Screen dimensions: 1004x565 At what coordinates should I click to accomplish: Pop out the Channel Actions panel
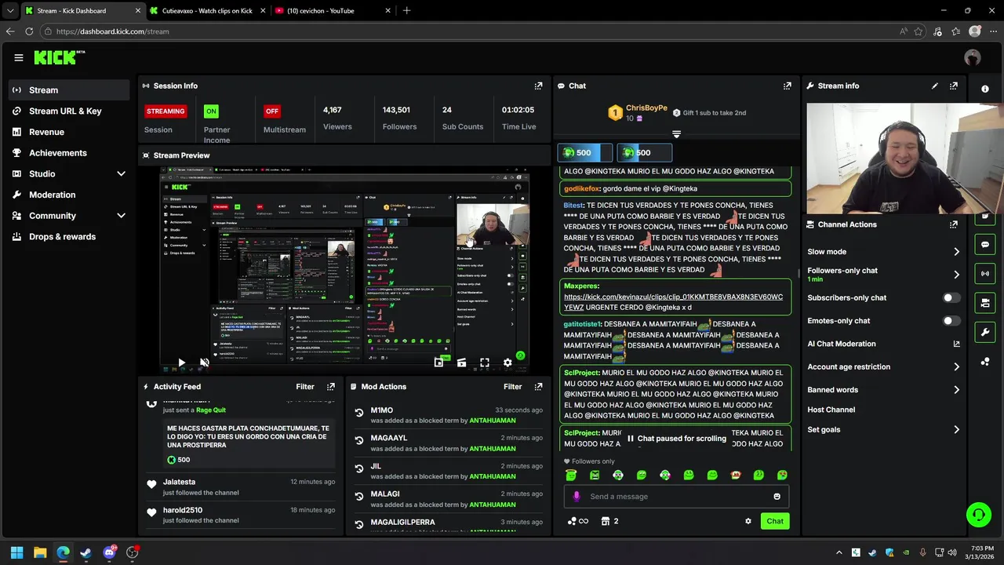tap(954, 224)
